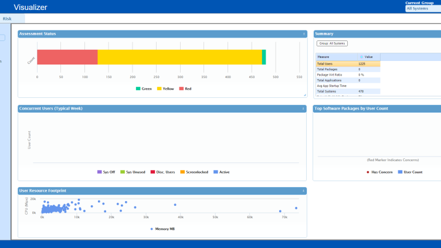The width and height of the screenshot is (441, 248).
Task: Toggle the Active legend entry
Action: pyautogui.click(x=221, y=172)
